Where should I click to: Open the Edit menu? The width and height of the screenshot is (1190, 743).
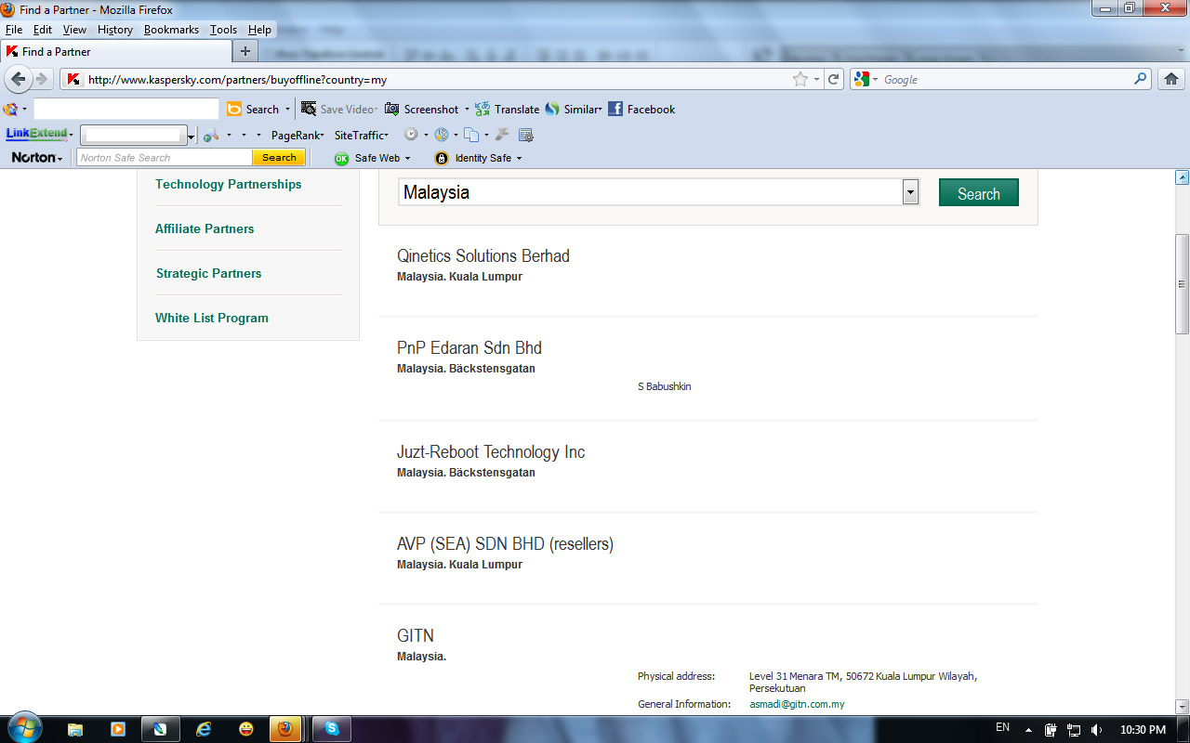click(x=43, y=30)
